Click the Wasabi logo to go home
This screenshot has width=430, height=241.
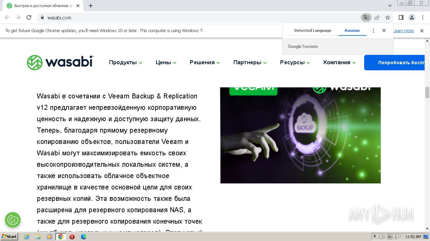pyautogui.click(x=60, y=62)
